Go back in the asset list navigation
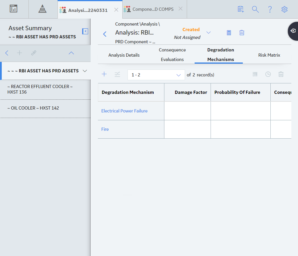 tap(7, 53)
